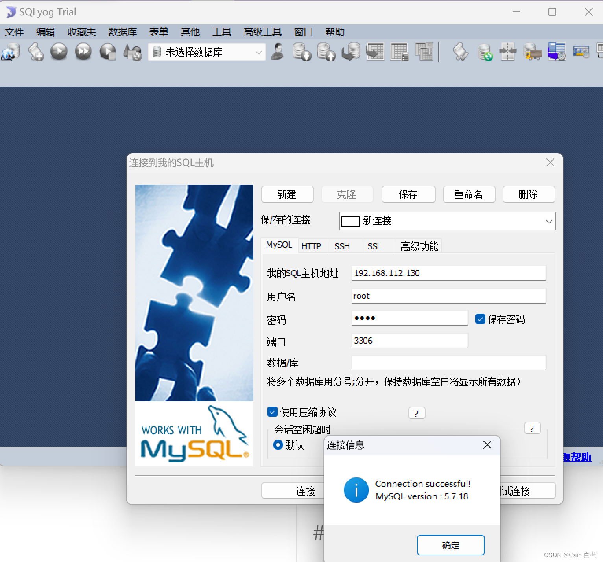Viewport: 603px width, 562px height.
Task: Click the SQL host address input field
Action: pos(448,273)
